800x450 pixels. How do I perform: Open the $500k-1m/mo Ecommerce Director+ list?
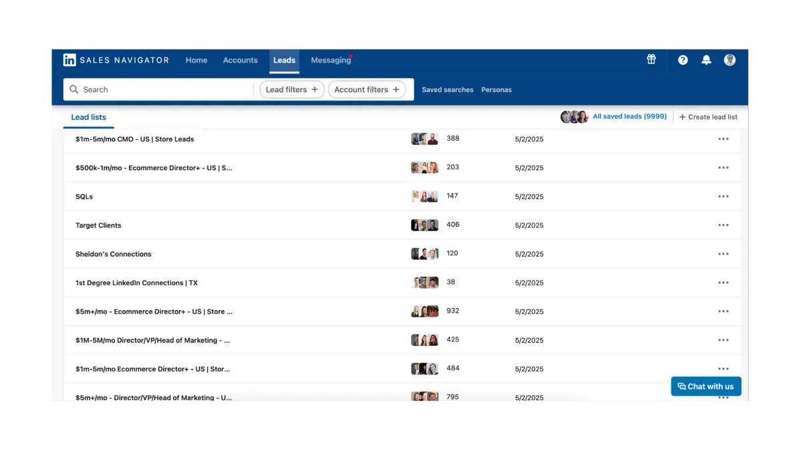(154, 168)
